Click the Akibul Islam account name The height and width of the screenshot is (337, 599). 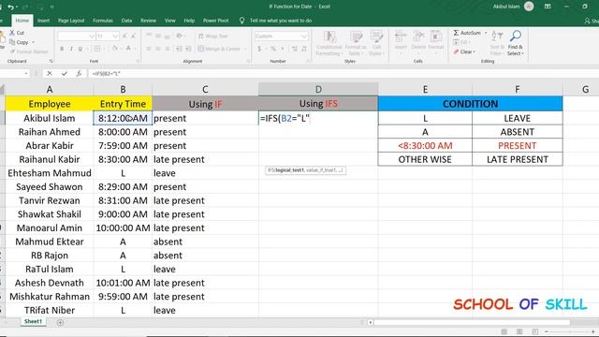(506, 7)
